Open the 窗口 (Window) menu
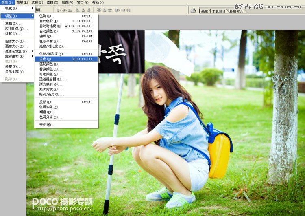This screenshot has width=305, height=216. point(83,2)
